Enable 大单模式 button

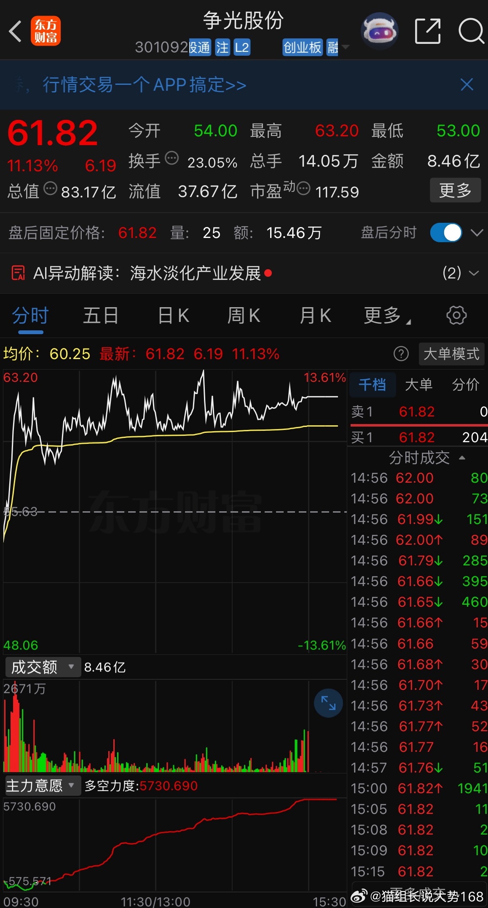451,354
